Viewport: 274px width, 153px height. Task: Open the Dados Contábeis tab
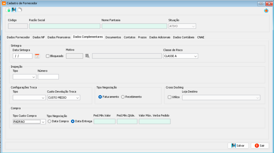(184, 37)
